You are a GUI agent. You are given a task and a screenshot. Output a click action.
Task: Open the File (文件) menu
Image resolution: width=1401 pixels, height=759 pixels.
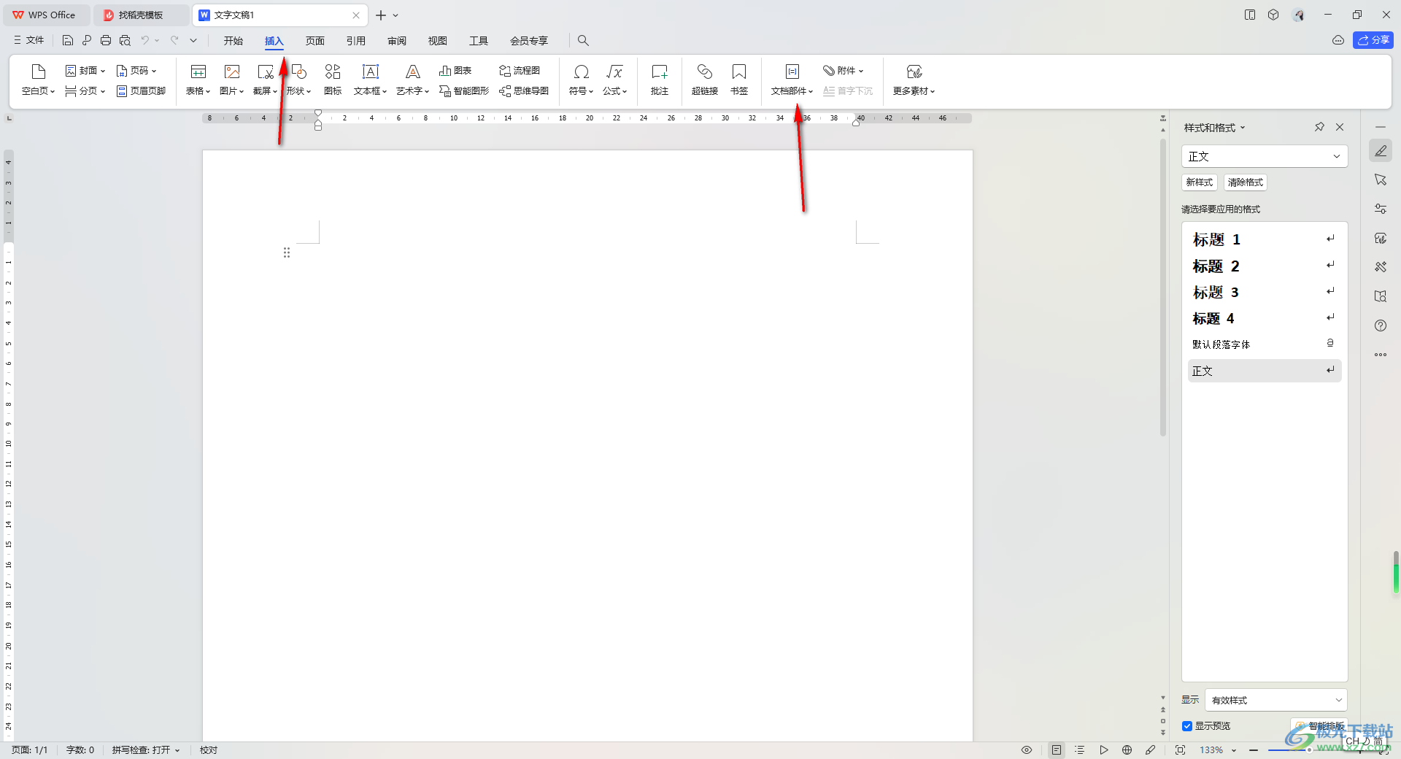pos(29,40)
